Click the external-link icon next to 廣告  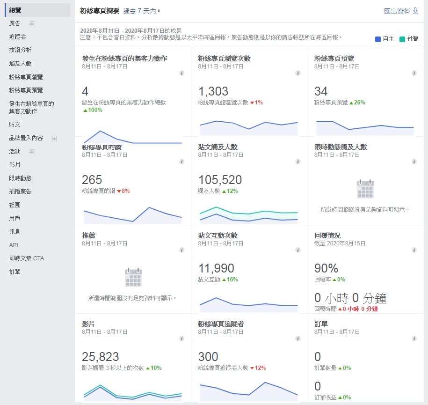click(32, 23)
